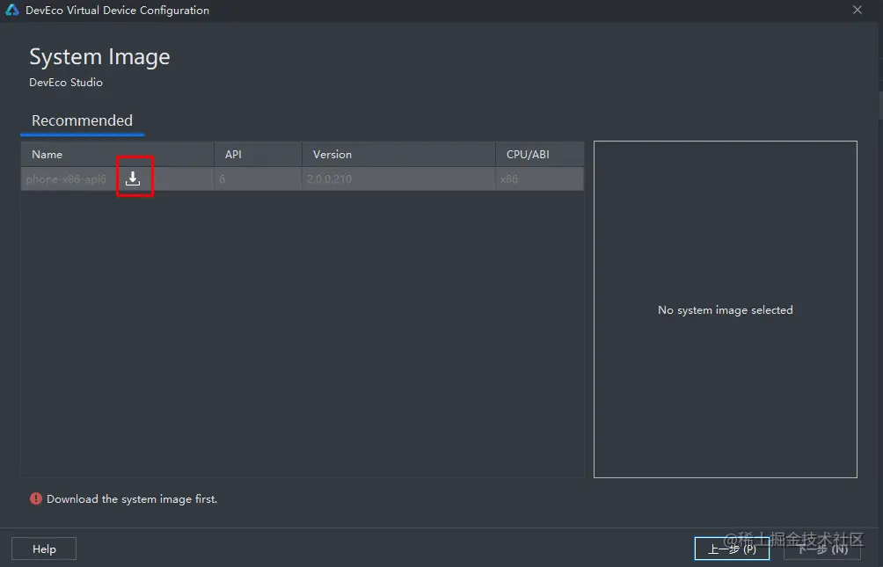Click 'Download the system image first.' message
The width and height of the screenshot is (883, 567).
pos(132,498)
